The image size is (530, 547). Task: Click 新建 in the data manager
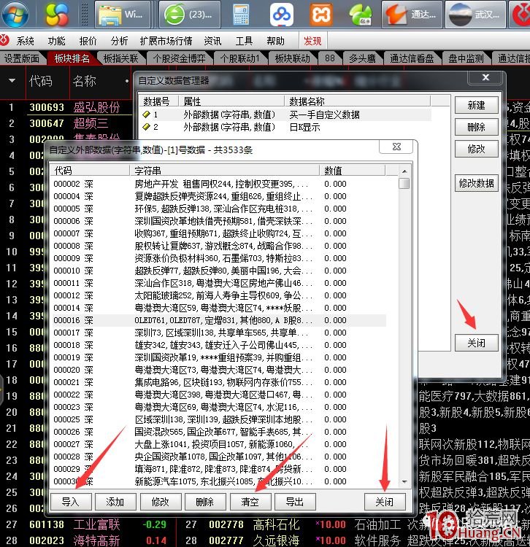tap(476, 105)
